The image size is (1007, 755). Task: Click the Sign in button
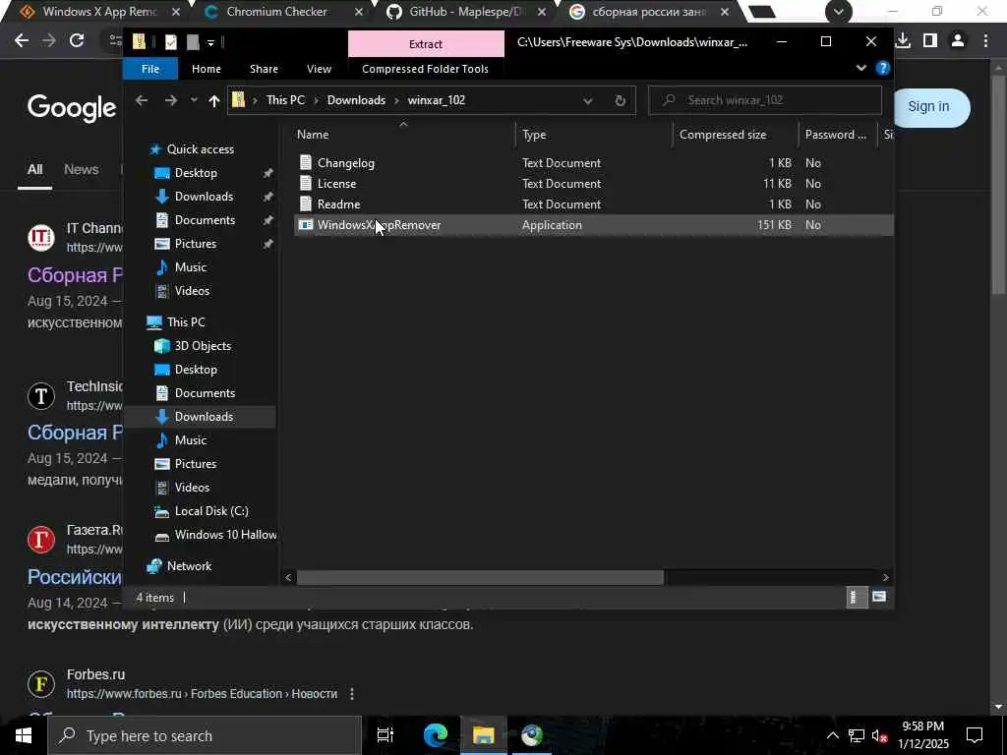click(928, 106)
